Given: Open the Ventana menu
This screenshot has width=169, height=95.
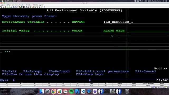Looking at the screenshot, I should tap(35, 5).
